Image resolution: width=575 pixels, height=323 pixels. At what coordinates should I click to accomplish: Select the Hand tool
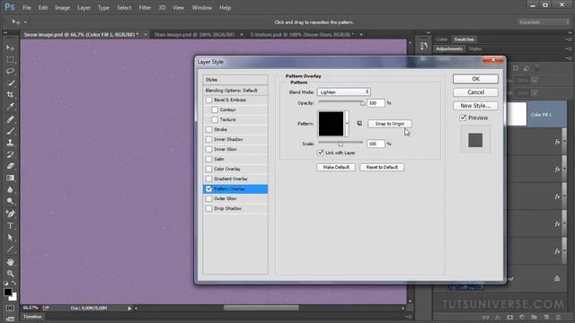[10, 262]
